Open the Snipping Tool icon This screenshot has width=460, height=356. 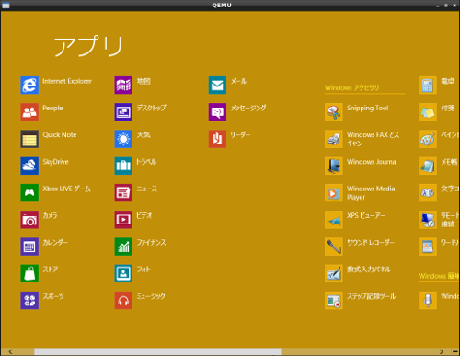tap(334, 112)
